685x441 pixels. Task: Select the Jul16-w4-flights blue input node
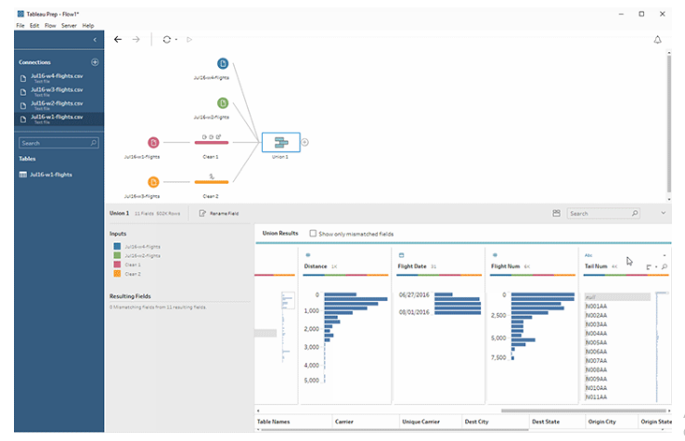[x=223, y=63]
